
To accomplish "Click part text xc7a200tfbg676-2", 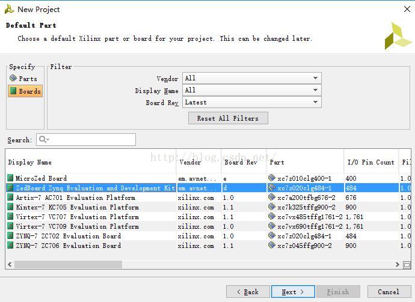I will coord(306,198).
